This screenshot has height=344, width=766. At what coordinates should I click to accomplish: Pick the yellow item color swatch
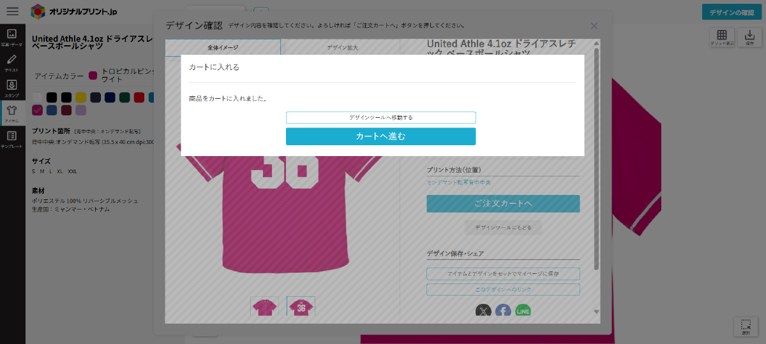tap(81, 97)
